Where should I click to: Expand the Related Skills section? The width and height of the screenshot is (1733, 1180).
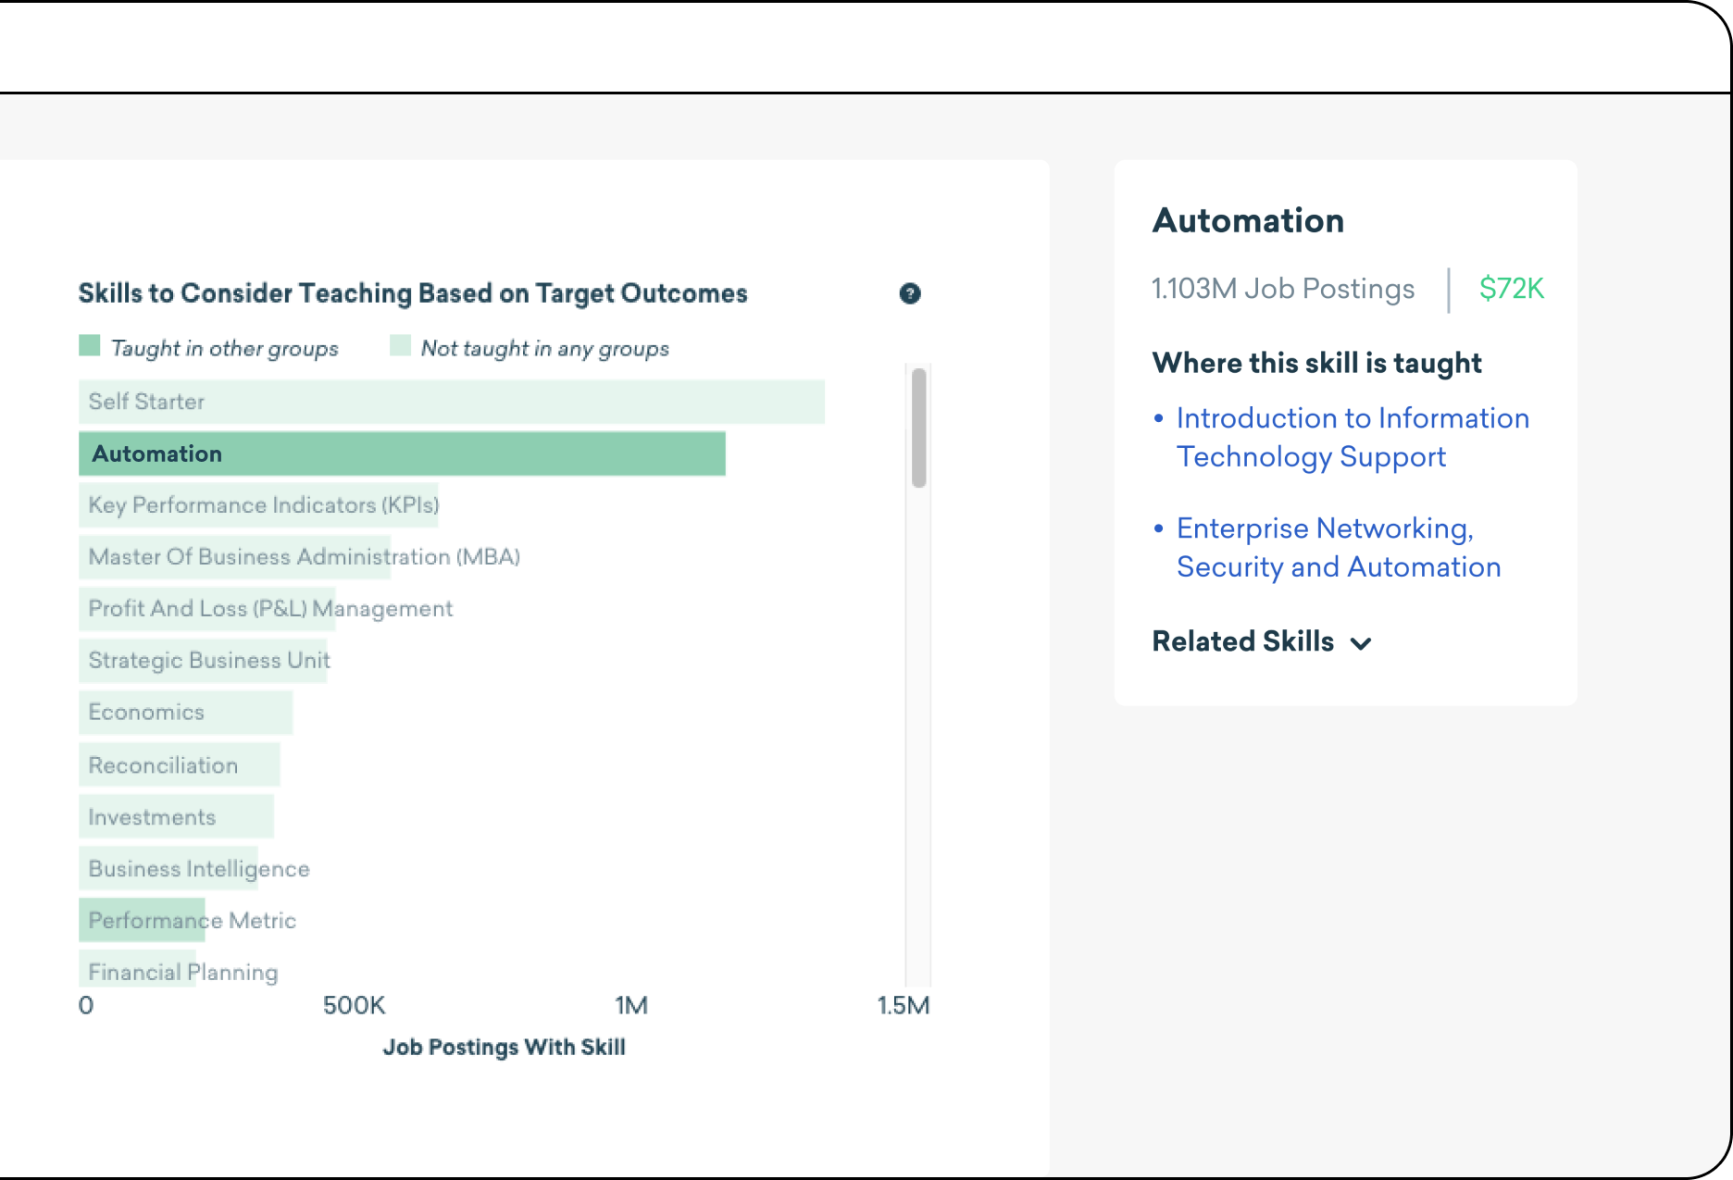1261,641
